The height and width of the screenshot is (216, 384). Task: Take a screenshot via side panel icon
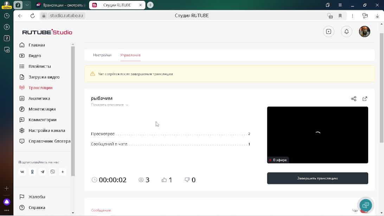click(7, 50)
